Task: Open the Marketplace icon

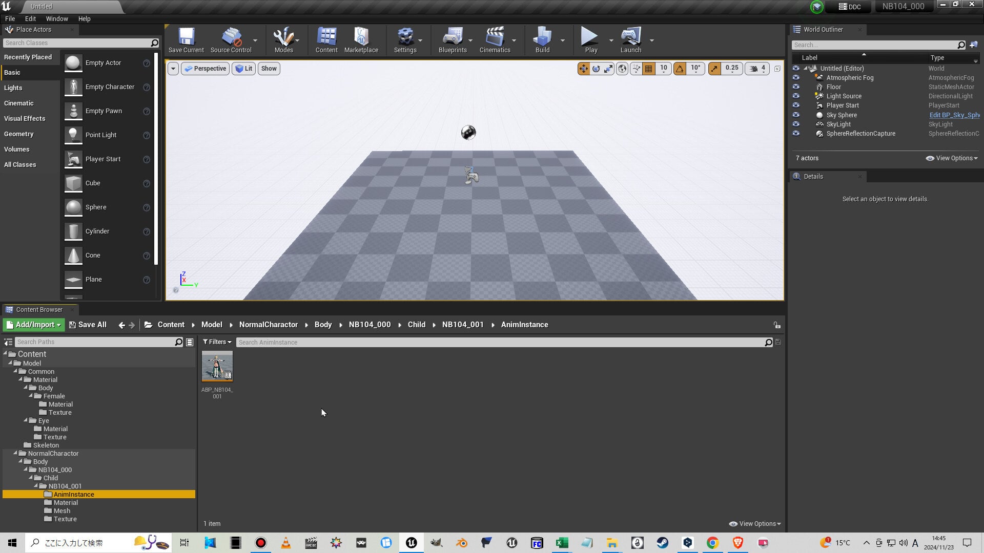Action: point(361,40)
